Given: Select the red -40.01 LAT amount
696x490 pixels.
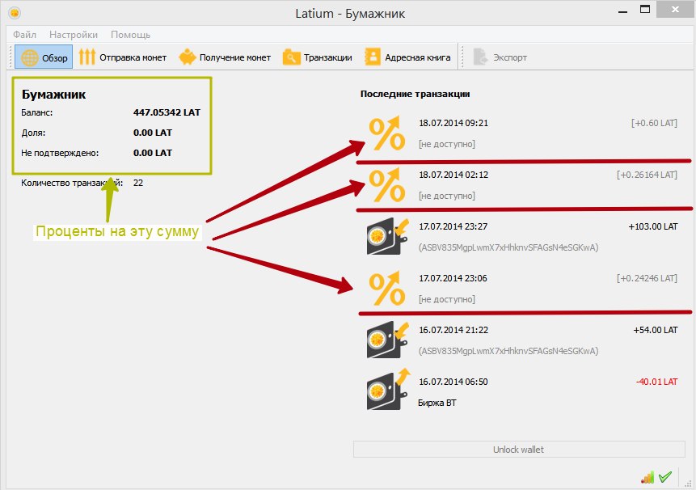Looking at the screenshot, I should click(656, 382).
